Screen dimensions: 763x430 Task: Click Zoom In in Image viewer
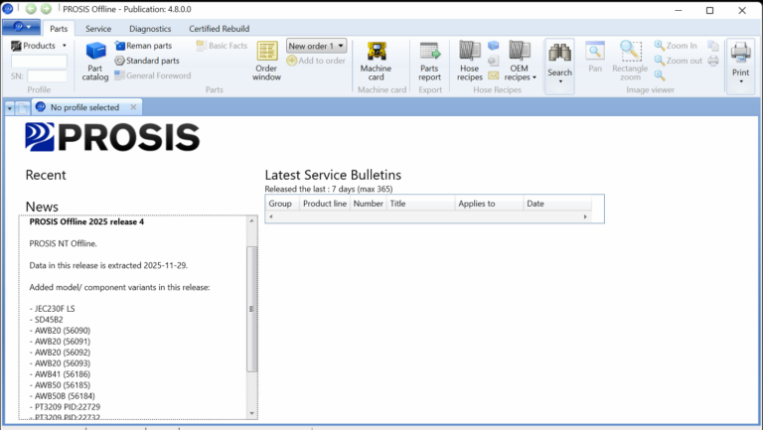(676, 46)
